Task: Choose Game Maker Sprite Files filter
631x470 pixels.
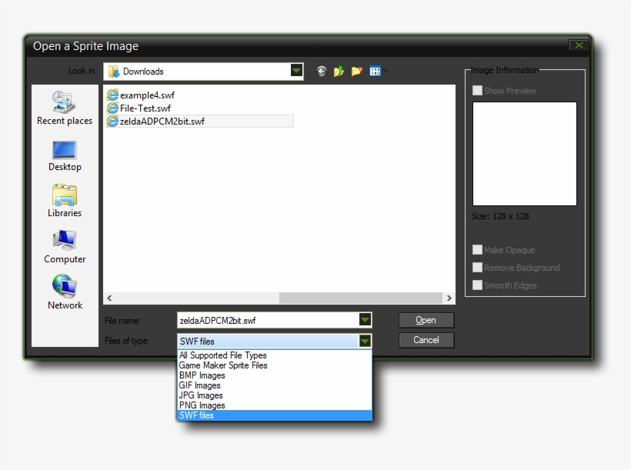Action: [x=224, y=365]
